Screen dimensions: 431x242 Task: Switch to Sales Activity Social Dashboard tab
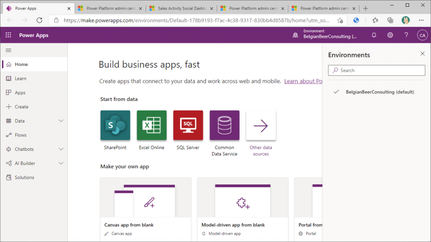181,8
